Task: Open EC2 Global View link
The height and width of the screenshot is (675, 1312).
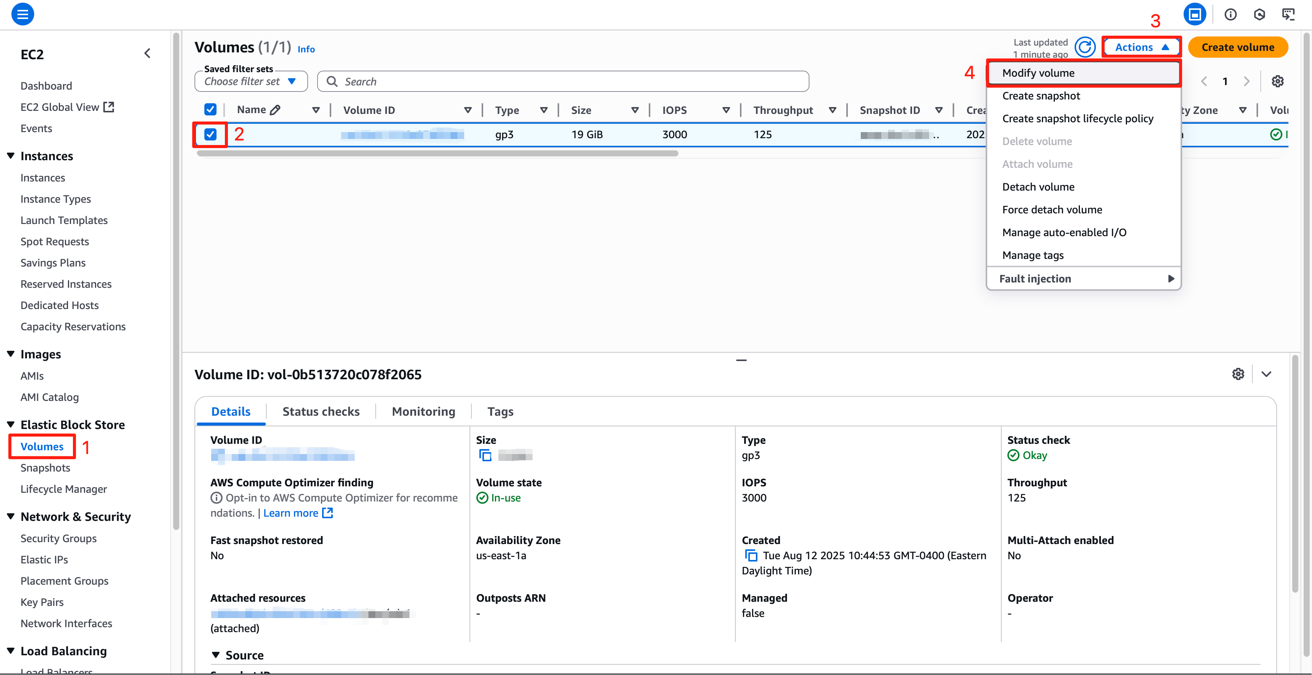Action: [67, 107]
